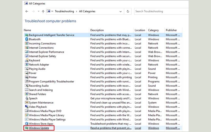The image size is (211, 132).
Task: Open the recent locations dropdown arrow
Action: pyautogui.click(x=39, y=11)
